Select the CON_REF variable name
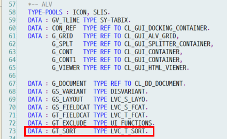The height and width of the screenshot is (140, 227). point(64,28)
